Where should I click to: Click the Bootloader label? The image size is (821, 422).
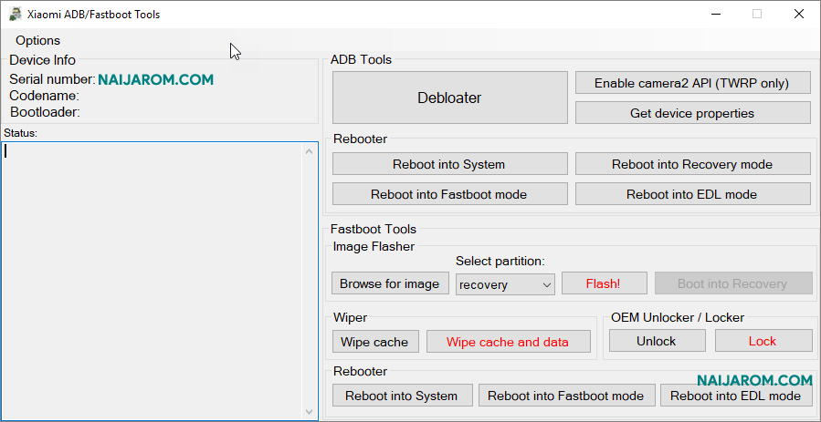click(x=45, y=112)
